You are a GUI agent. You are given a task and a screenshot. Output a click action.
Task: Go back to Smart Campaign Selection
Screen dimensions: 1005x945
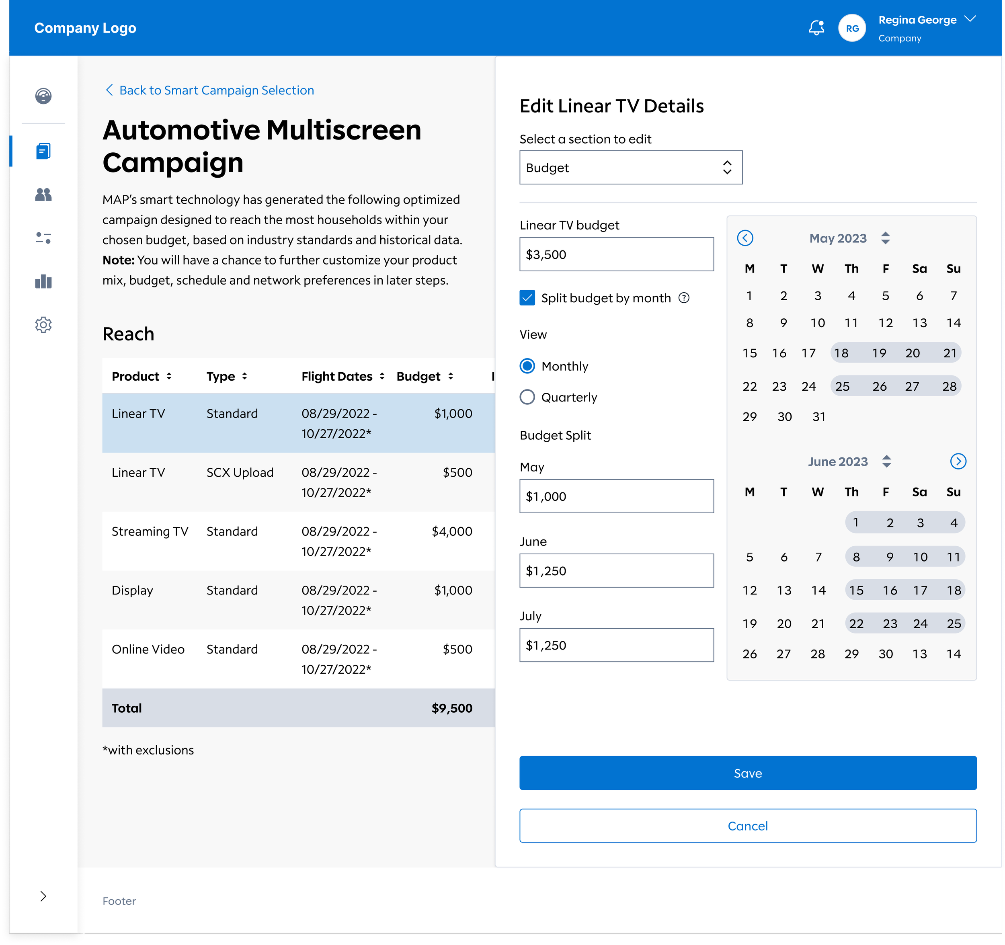pos(209,90)
